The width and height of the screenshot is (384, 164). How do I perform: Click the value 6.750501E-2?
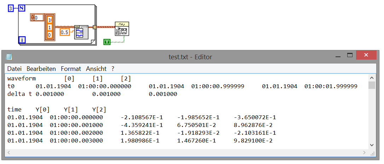tap(197, 125)
